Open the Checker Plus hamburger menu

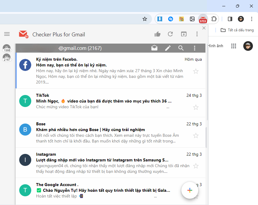click(7, 34)
